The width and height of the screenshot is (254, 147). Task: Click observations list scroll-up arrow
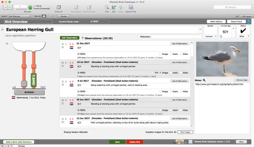click(192, 42)
